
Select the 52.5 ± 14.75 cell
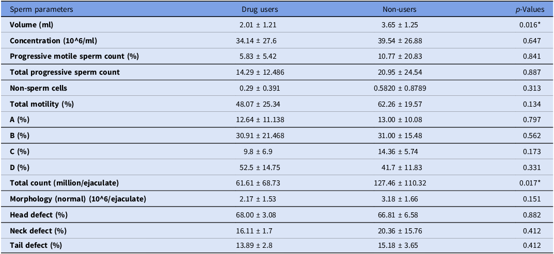tap(260, 167)
